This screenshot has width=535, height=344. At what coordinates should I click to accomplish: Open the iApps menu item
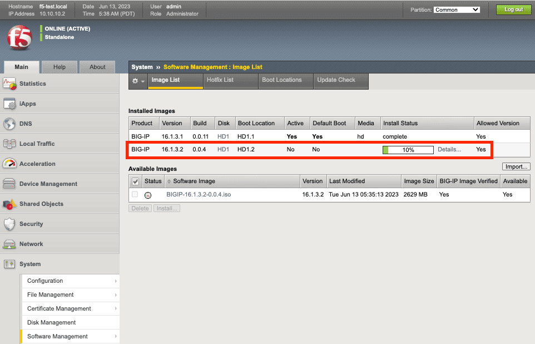(x=60, y=104)
